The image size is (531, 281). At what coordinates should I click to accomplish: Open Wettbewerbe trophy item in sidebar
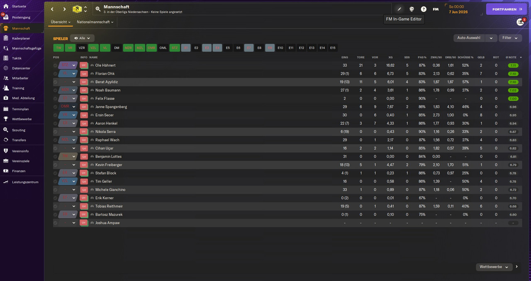22,119
